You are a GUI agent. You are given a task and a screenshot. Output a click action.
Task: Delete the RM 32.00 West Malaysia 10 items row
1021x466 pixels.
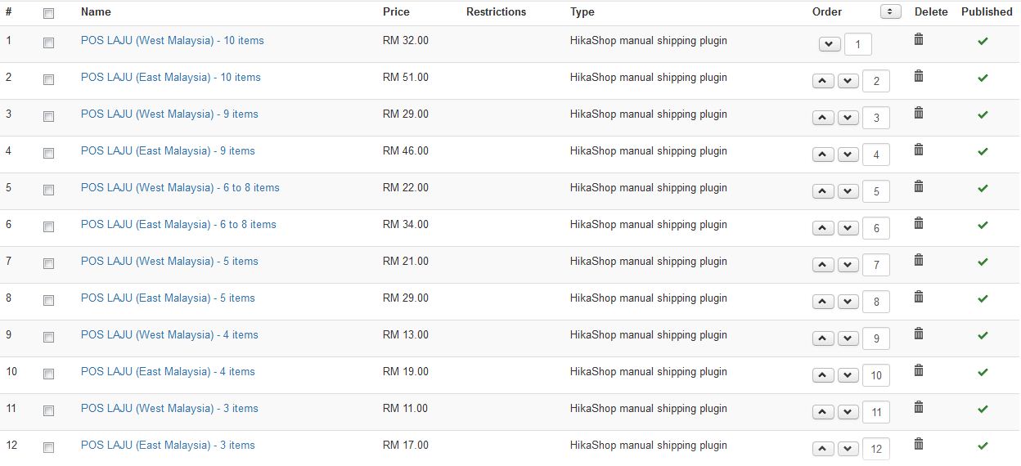[918, 39]
